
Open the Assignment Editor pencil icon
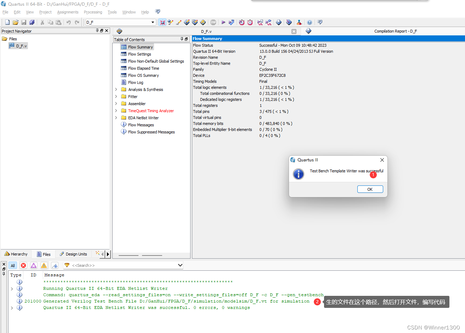pos(178,22)
